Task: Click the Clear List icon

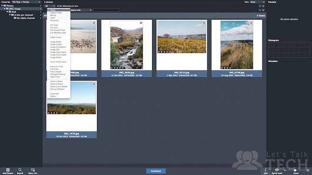Action: [33, 170]
